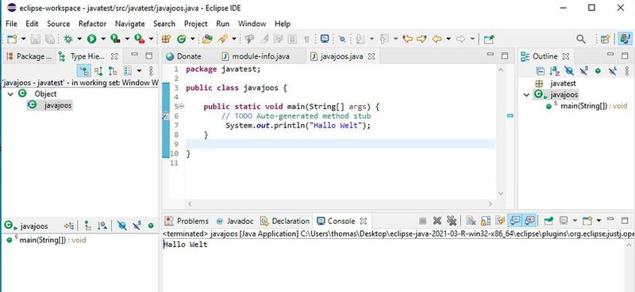Image resolution: width=635 pixels, height=292 pixels.
Task: Click Remove Launch X icon in Console
Action: [x=437, y=221]
